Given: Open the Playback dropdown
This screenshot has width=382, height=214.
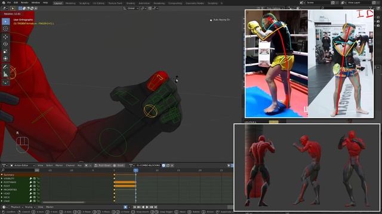Looking at the screenshot, I should pyautogui.click(x=16, y=207).
